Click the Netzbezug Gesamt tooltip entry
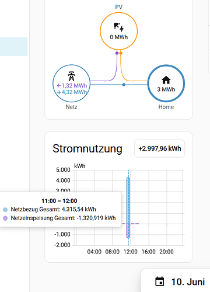This screenshot has width=210, height=292. coord(50,209)
